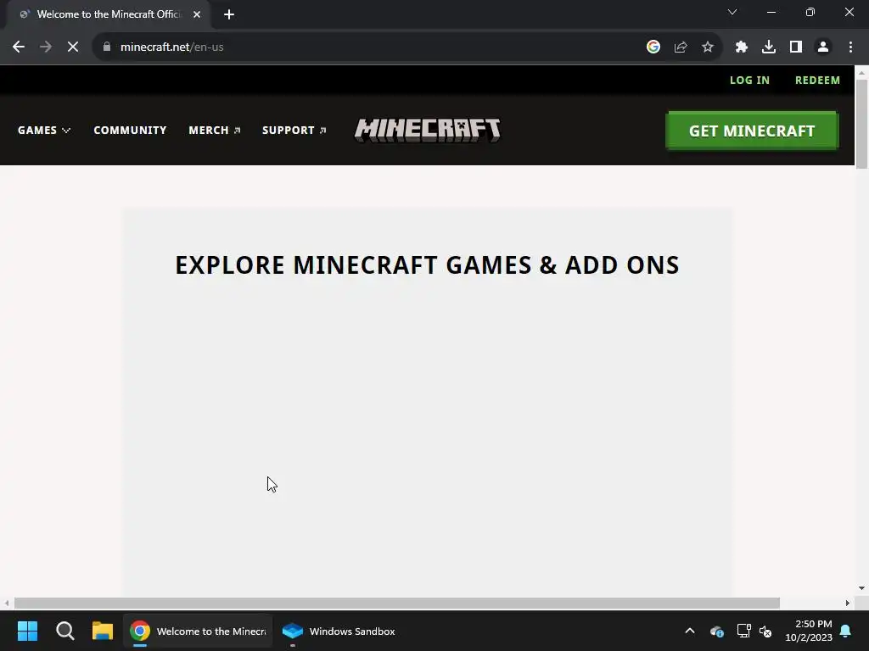Switch to Windows Sandbox taskbar window
The image size is (869, 651).
[x=339, y=631]
